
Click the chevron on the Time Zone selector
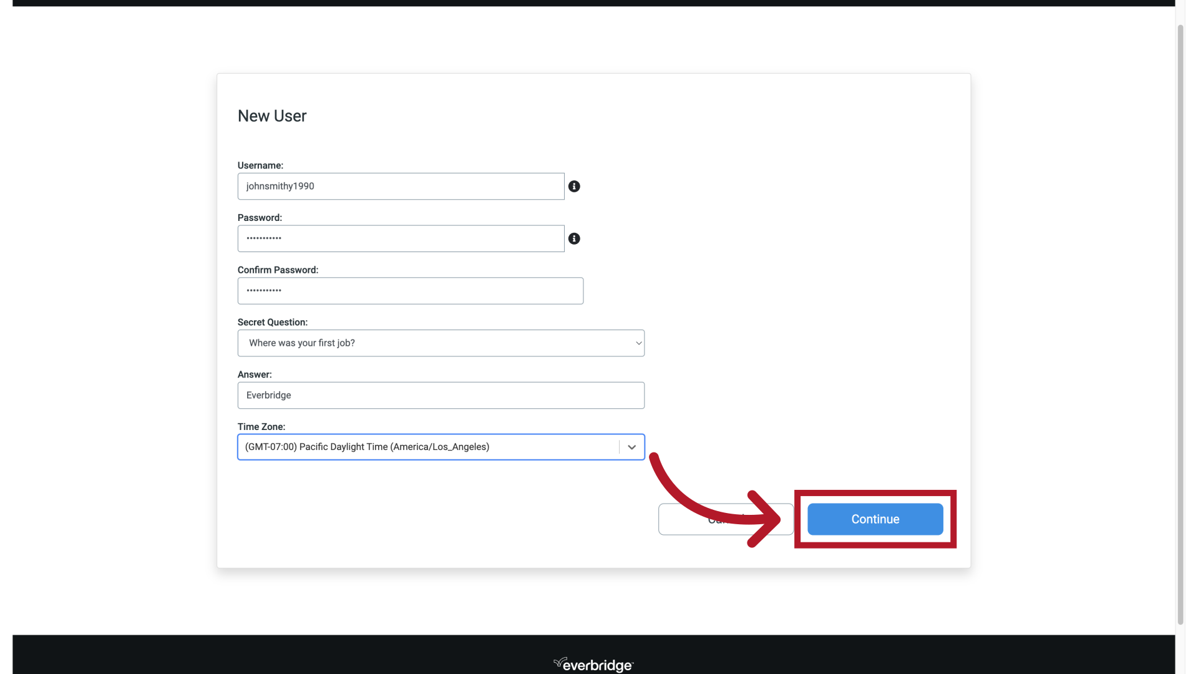pos(631,447)
